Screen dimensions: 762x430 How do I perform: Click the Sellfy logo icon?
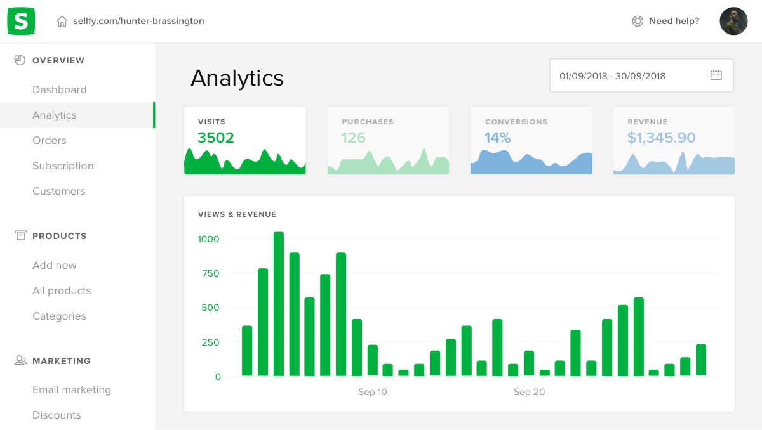(x=20, y=20)
